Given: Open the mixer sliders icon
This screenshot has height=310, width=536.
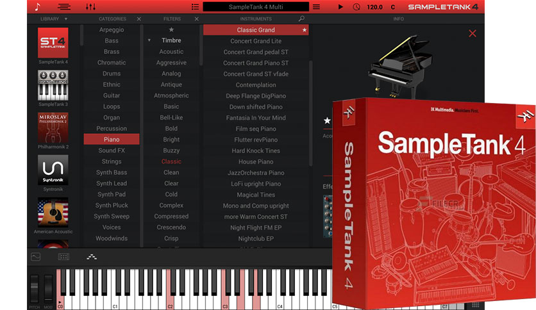Looking at the screenshot, I should point(90,6).
